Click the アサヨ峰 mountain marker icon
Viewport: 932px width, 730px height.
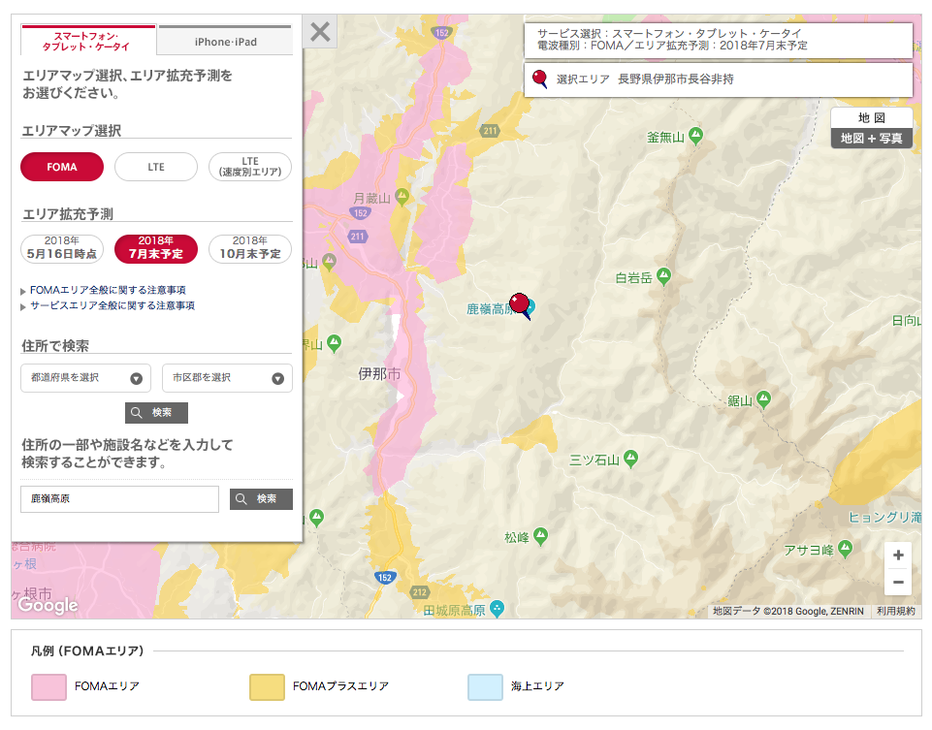tap(845, 549)
